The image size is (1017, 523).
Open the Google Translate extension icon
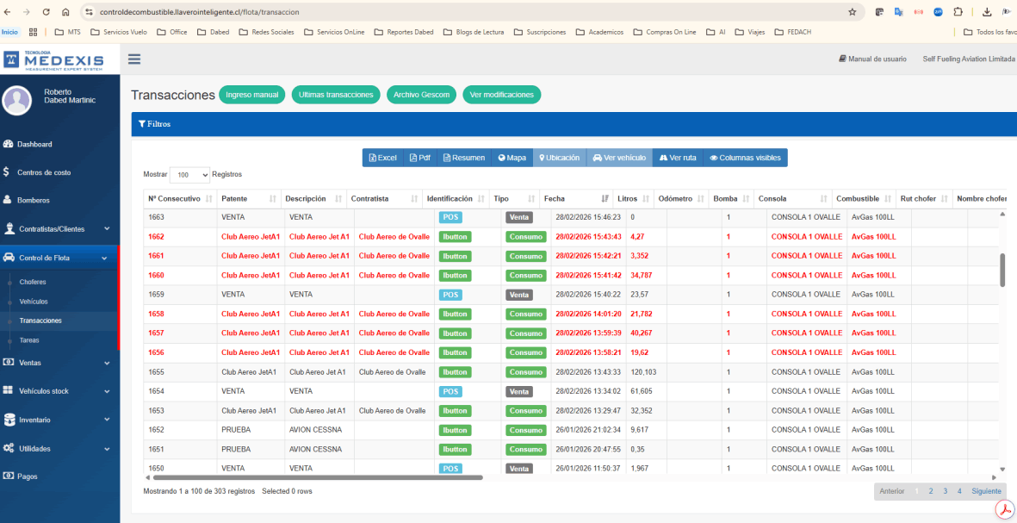(897, 12)
